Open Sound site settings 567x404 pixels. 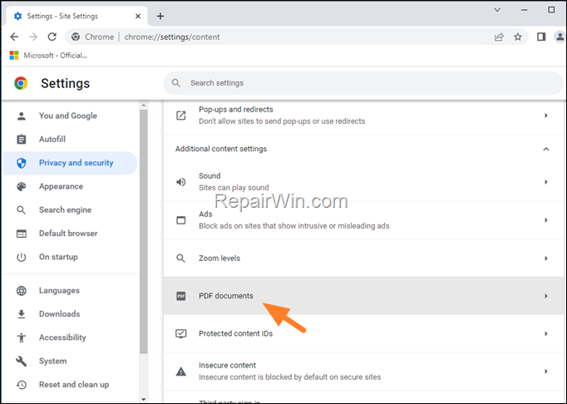[x=363, y=181]
